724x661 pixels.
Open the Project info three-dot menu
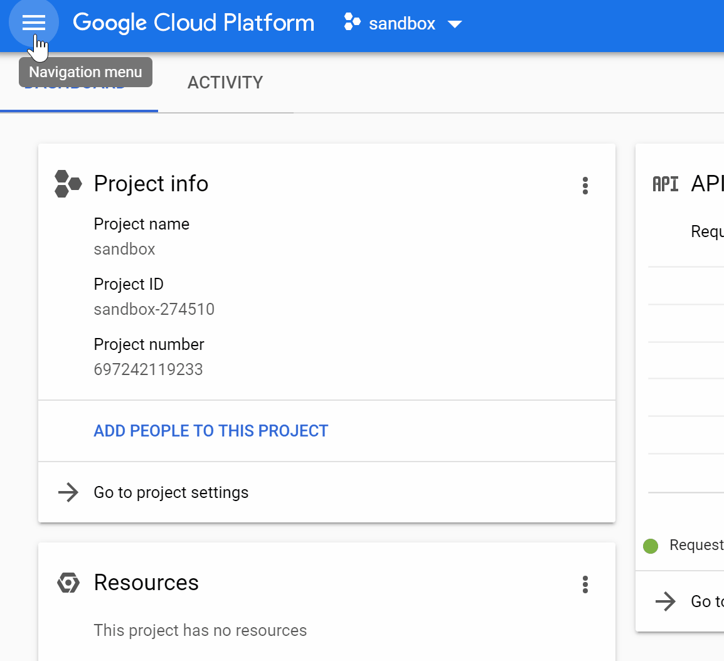tap(585, 185)
